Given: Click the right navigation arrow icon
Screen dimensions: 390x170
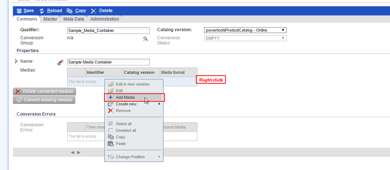Looking at the screenshot, I should [79, 152].
